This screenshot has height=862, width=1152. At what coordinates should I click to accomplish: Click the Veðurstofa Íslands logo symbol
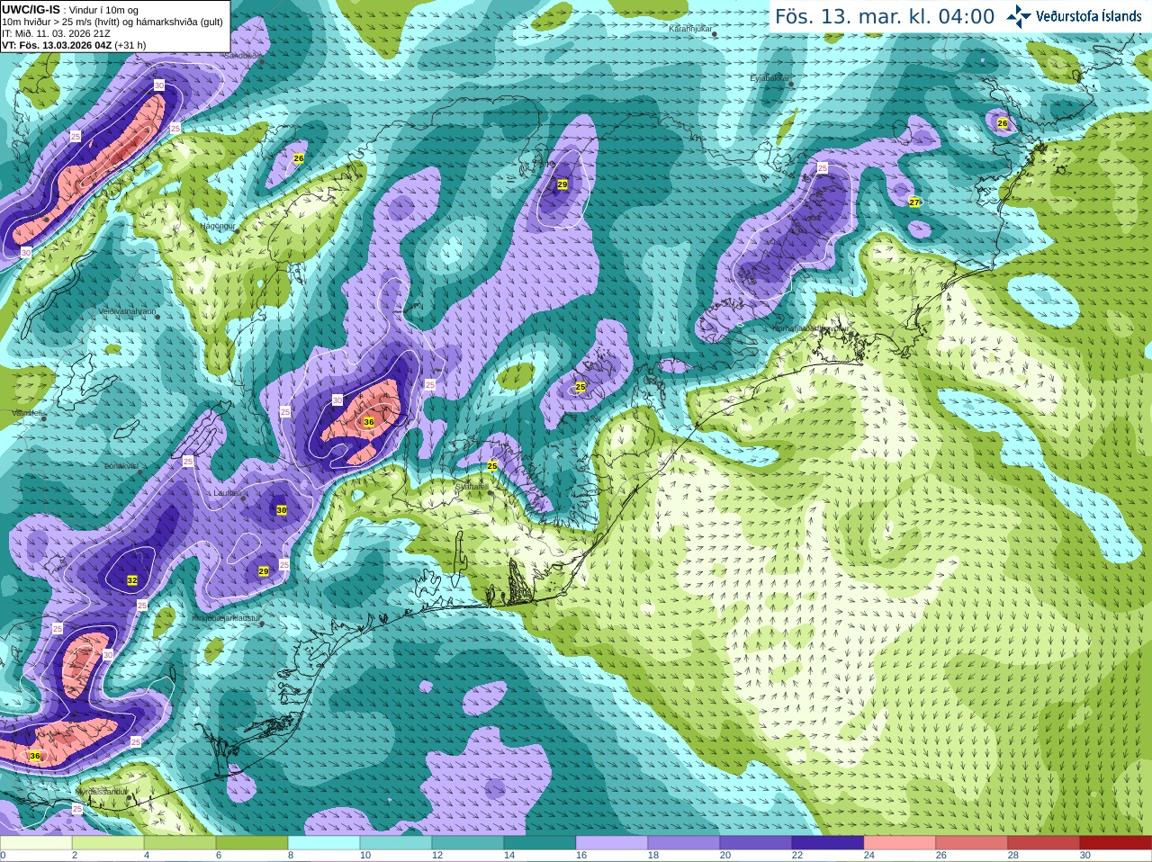coord(1018,16)
